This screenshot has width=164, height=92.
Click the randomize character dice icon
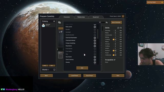pos(59,22)
